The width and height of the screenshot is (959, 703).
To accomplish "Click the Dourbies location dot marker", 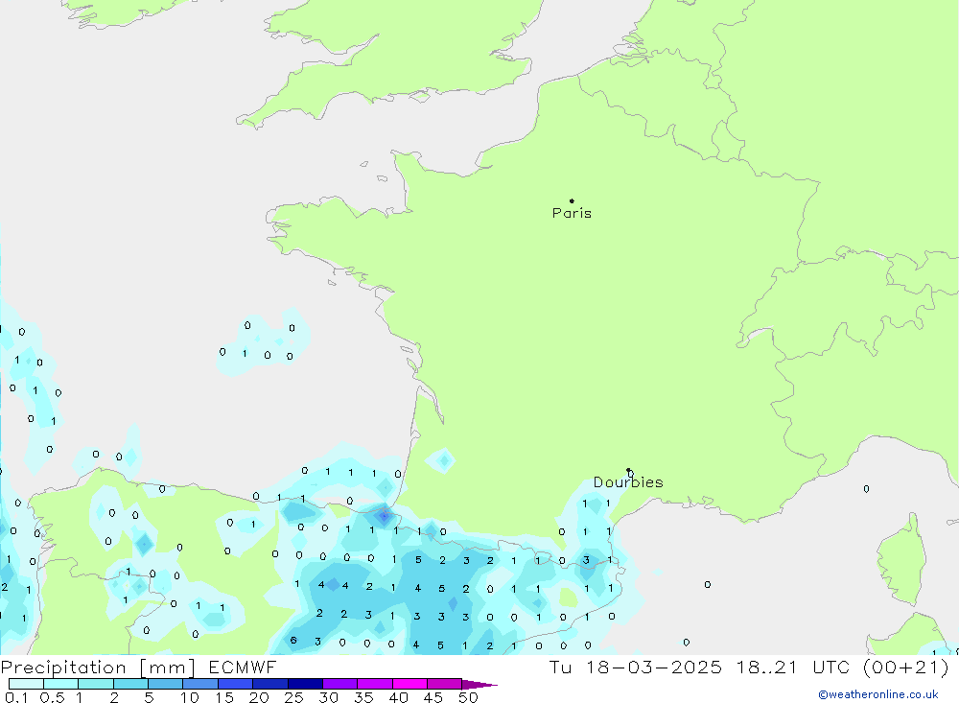I will click(628, 470).
